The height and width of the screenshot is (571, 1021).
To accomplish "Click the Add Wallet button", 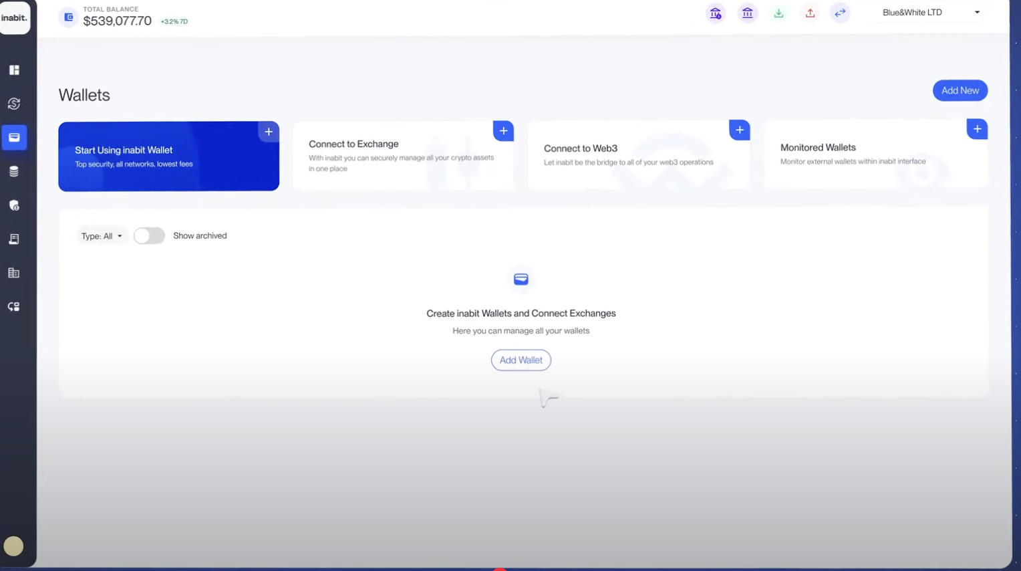I will point(521,360).
